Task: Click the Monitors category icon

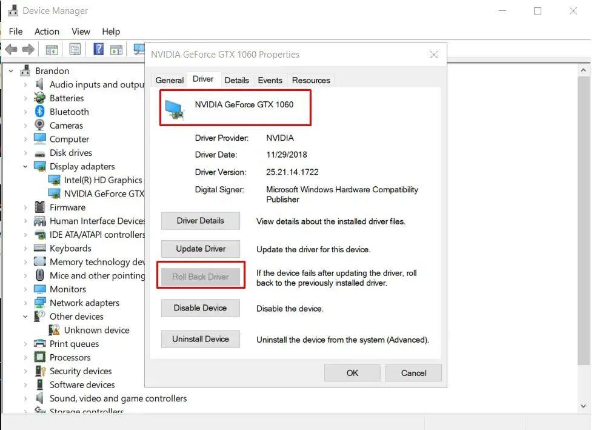Action: pos(40,289)
